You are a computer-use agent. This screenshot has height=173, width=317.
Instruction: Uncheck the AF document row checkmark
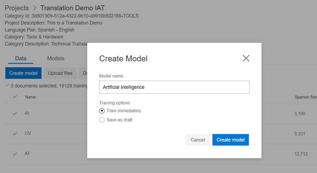(15, 154)
